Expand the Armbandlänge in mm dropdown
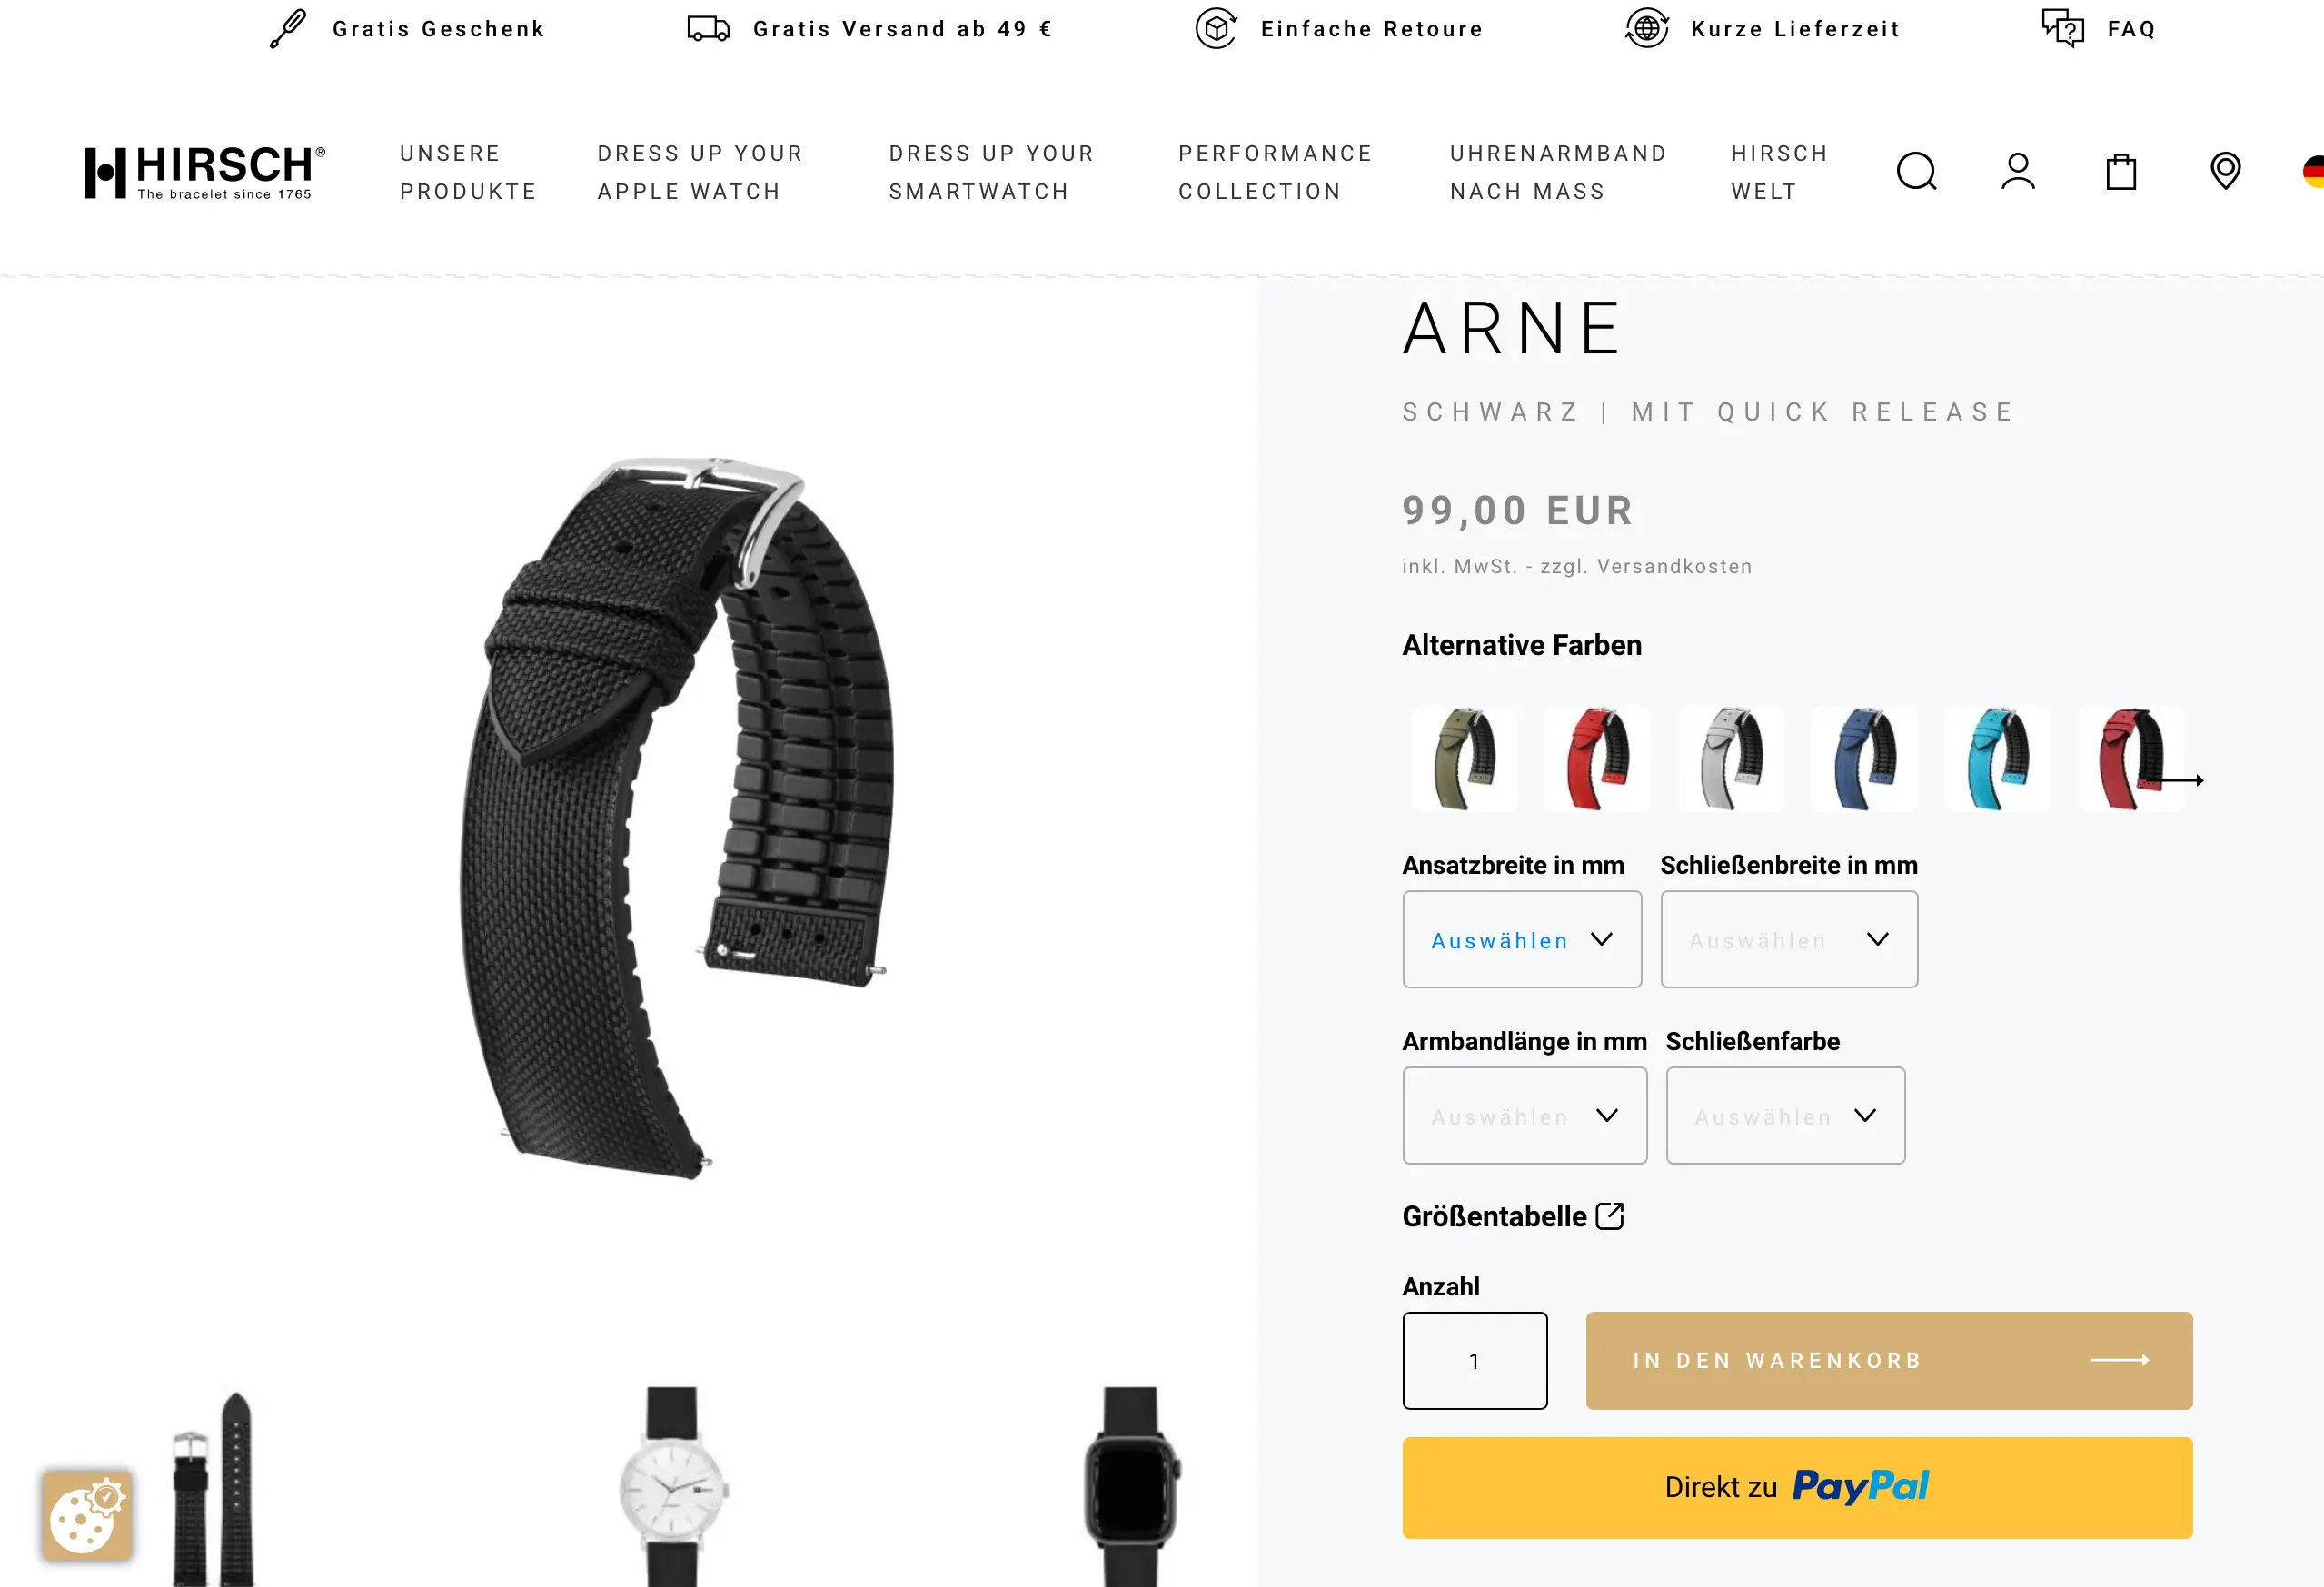2324x1587 pixels. point(1525,1115)
